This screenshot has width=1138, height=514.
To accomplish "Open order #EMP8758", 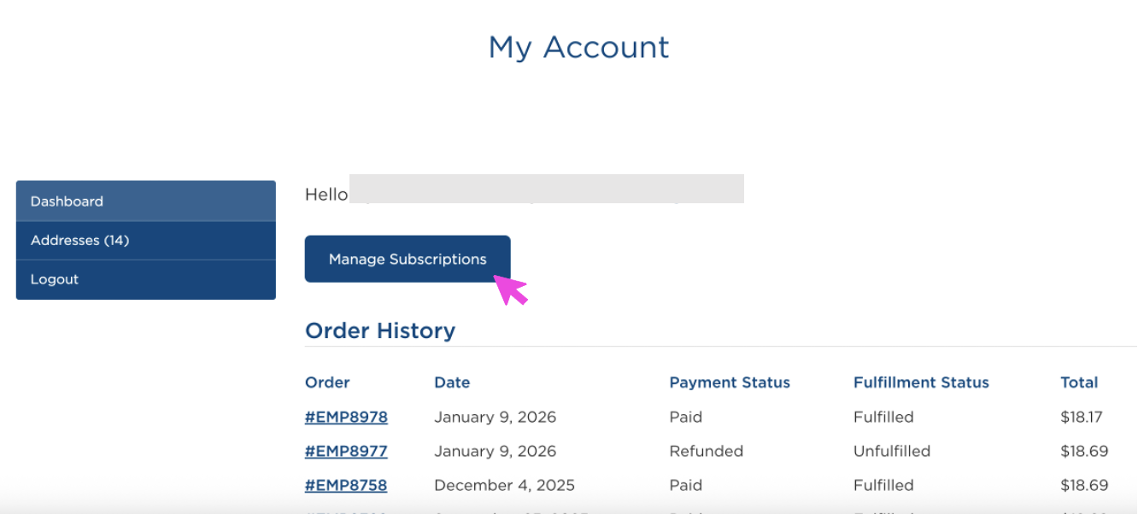I will point(346,485).
